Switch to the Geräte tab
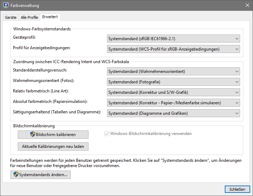 pos(11,17)
